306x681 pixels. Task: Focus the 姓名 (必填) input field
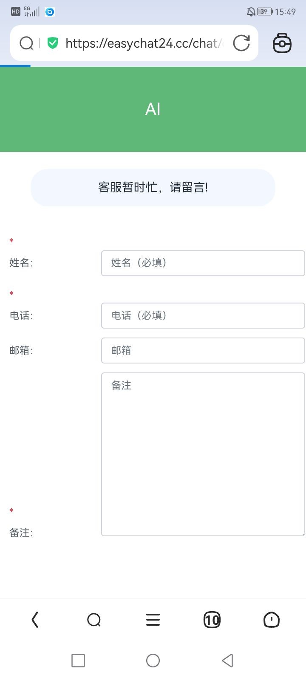tap(203, 263)
